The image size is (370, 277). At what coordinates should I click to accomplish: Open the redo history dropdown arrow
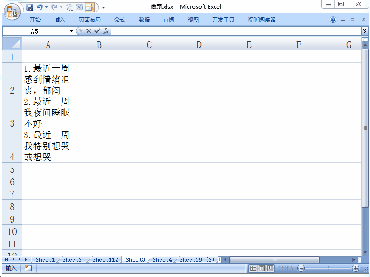(61, 7)
